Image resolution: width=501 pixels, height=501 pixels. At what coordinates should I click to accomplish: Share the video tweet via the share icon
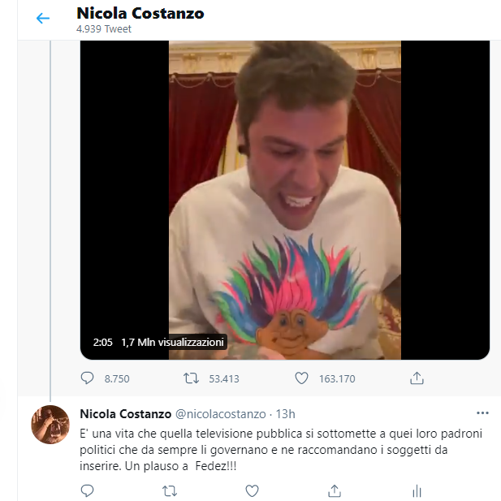point(417,378)
